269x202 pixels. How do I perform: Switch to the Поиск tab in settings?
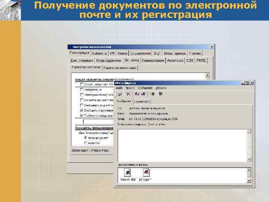pyautogui.click(x=123, y=53)
